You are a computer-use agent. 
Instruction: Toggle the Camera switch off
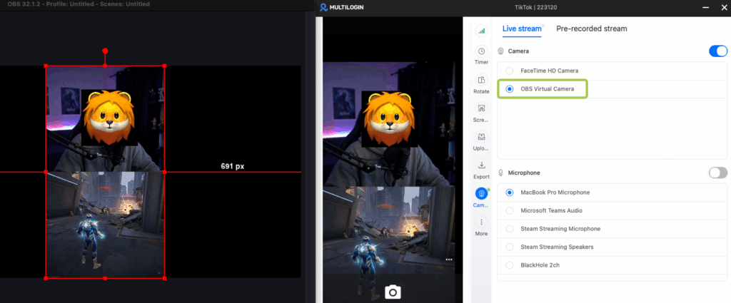718,51
